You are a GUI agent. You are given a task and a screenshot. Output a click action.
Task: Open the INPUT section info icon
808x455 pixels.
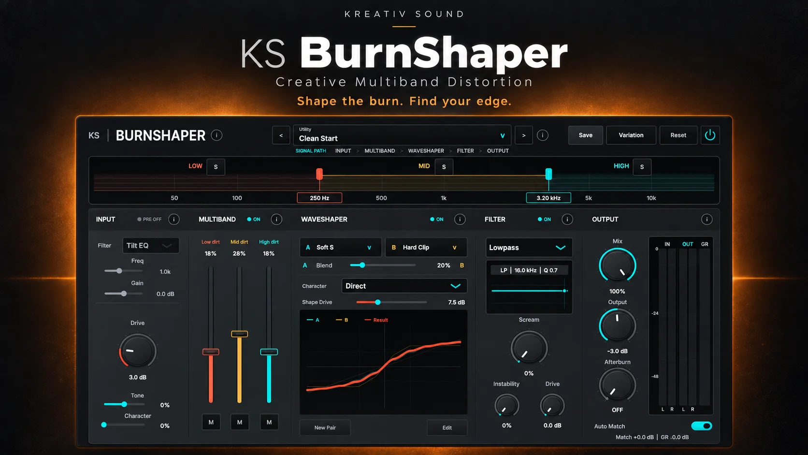coord(174,219)
